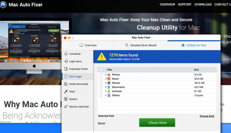Check the Documents row checkbox
The width and height of the screenshot is (231, 133).
click(101, 87)
